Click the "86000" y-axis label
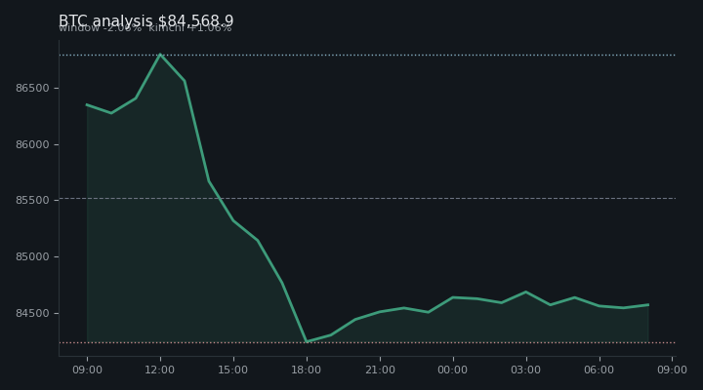This screenshot has width=703, height=390. pos(32,144)
